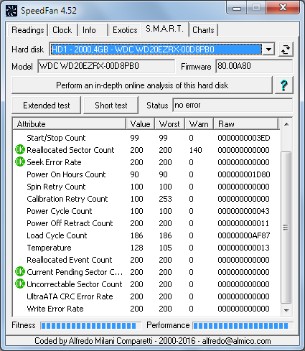Viewport: 305px width, 351px height.
Task: Sort by the Warn column header
Action: pos(199,124)
